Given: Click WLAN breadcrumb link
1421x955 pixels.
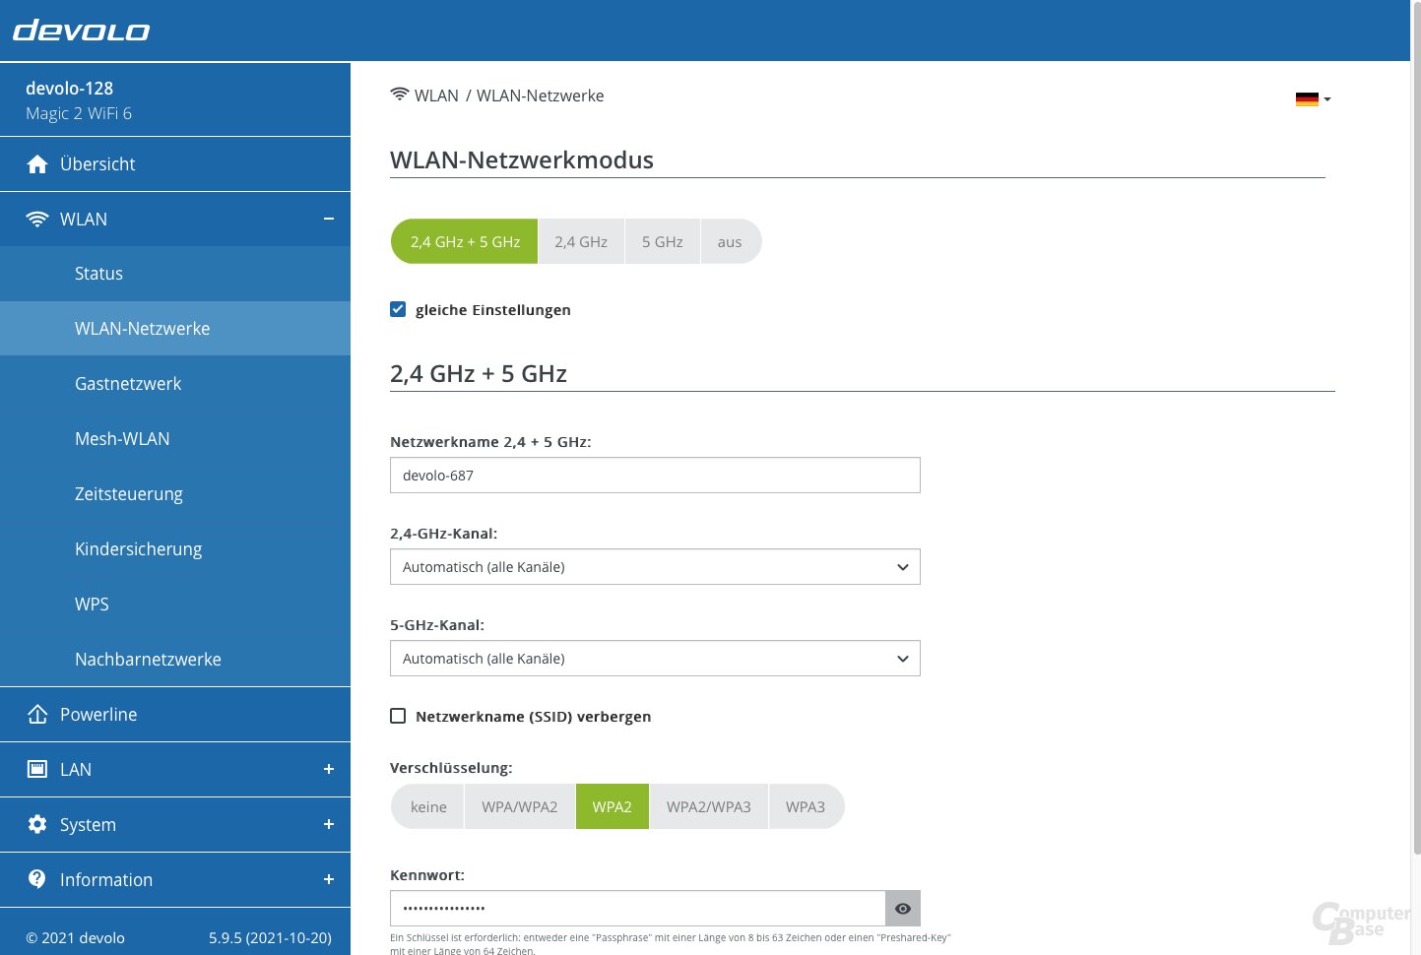Looking at the screenshot, I should point(436,95).
